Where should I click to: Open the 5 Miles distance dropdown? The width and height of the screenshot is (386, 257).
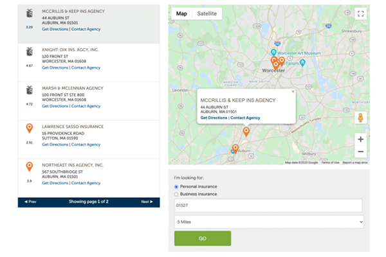[269, 222]
